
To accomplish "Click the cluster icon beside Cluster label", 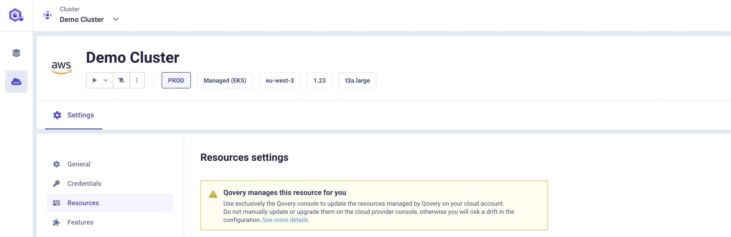I will (x=47, y=15).
